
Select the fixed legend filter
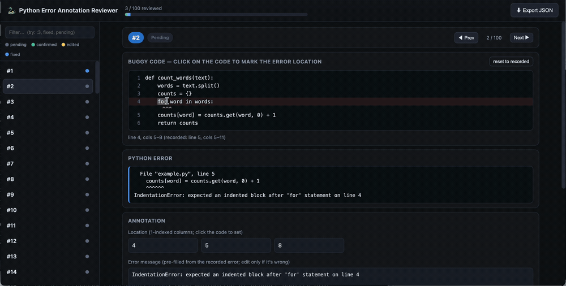pos(12,54)
